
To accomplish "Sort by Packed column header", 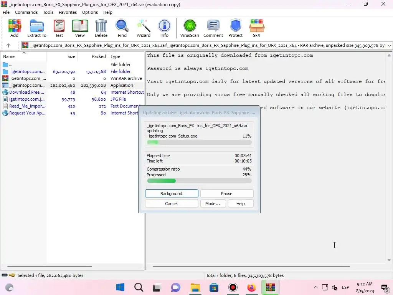I will (93, 56).
